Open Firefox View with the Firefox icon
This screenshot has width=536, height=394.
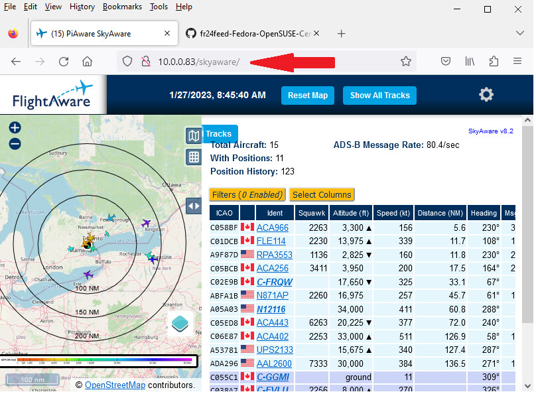point(13,33)
